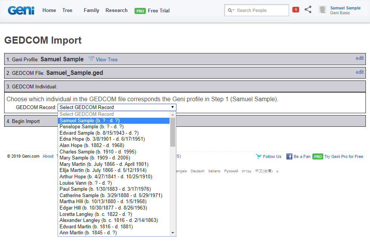This screenshot has height=252, width=370.
Task: Click the search magnifier icon
Action: 230,11
